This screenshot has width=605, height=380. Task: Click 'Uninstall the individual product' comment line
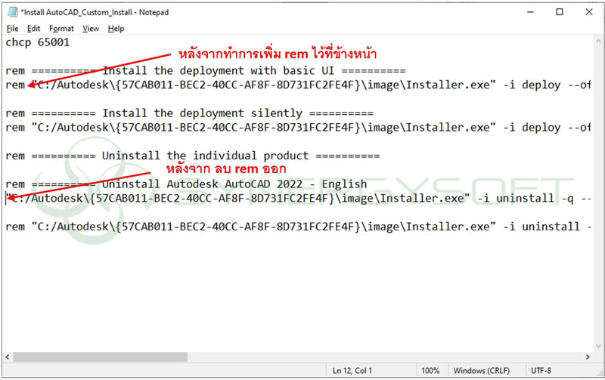pos(193,156)
